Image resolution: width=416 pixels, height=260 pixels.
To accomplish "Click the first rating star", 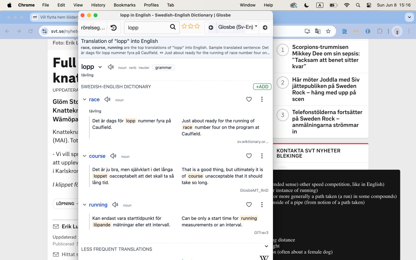I will 184,26.
